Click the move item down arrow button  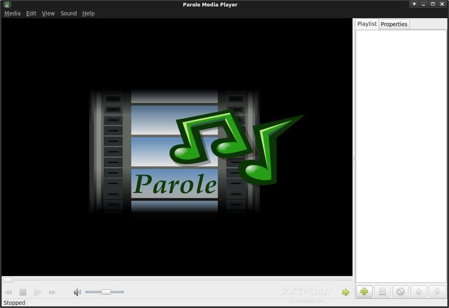click(x=437, y=292)
